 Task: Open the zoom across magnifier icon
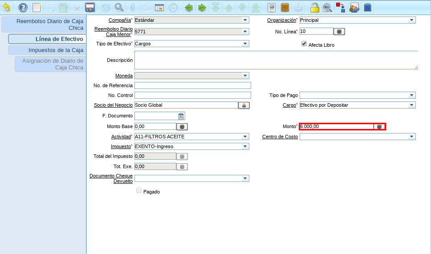coord(328,8)
